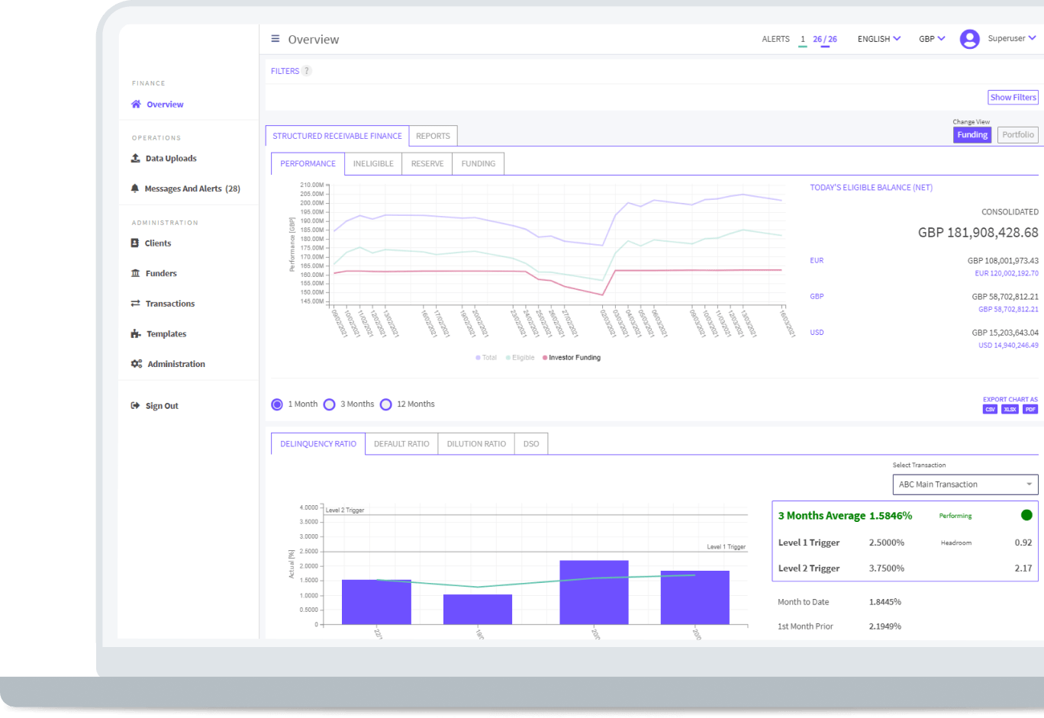The width and height of the screenshot is (1044, 718).
Task: Switch view to Portfolio
Action: 1018,135
